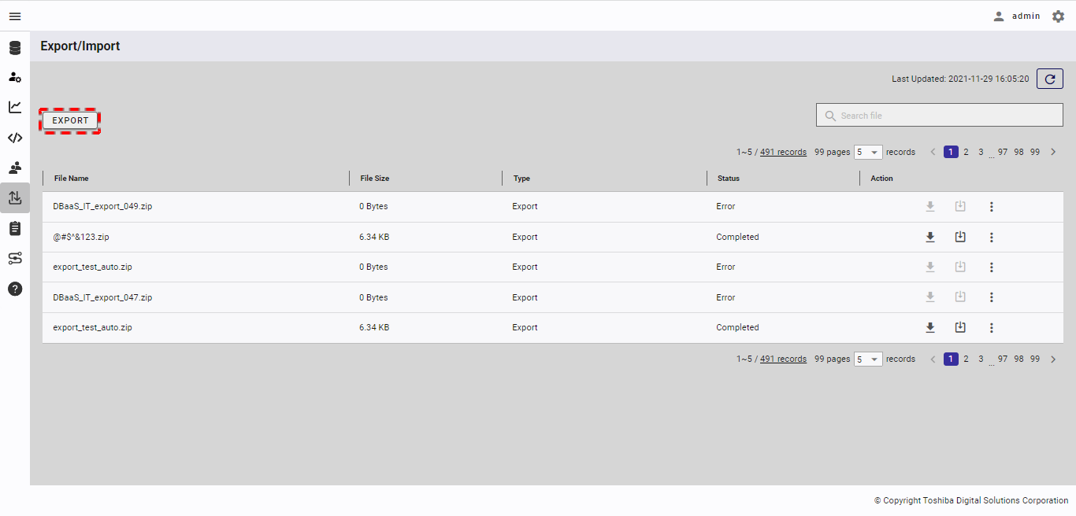
Task: Select the @#$^&123.zip file name
Action: [x=81, y=237]
